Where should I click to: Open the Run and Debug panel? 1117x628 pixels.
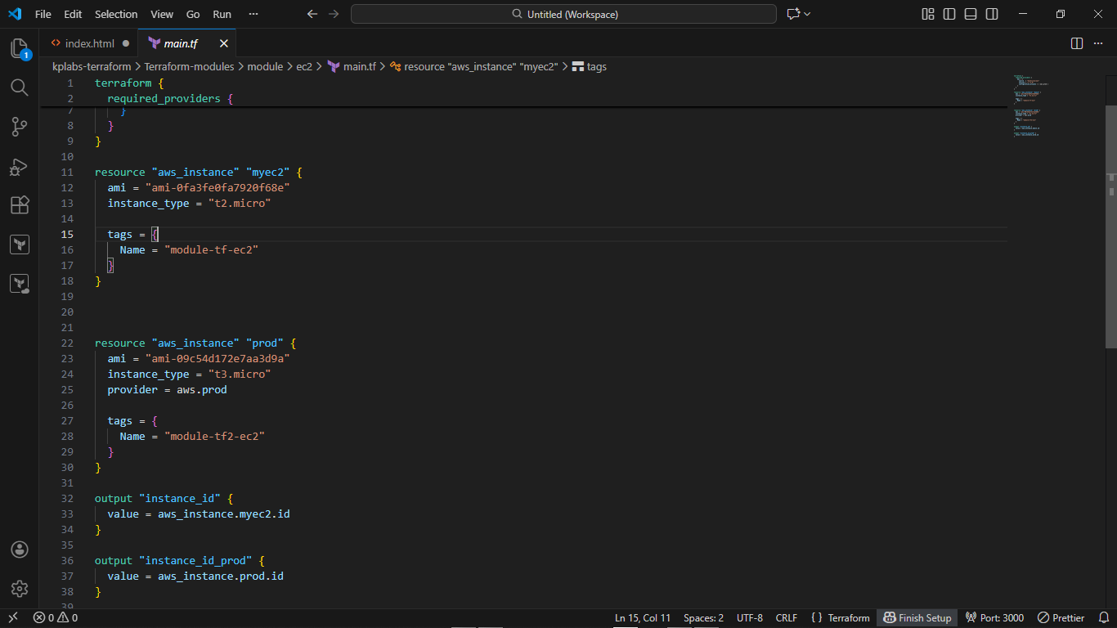(x=20, y=166)
